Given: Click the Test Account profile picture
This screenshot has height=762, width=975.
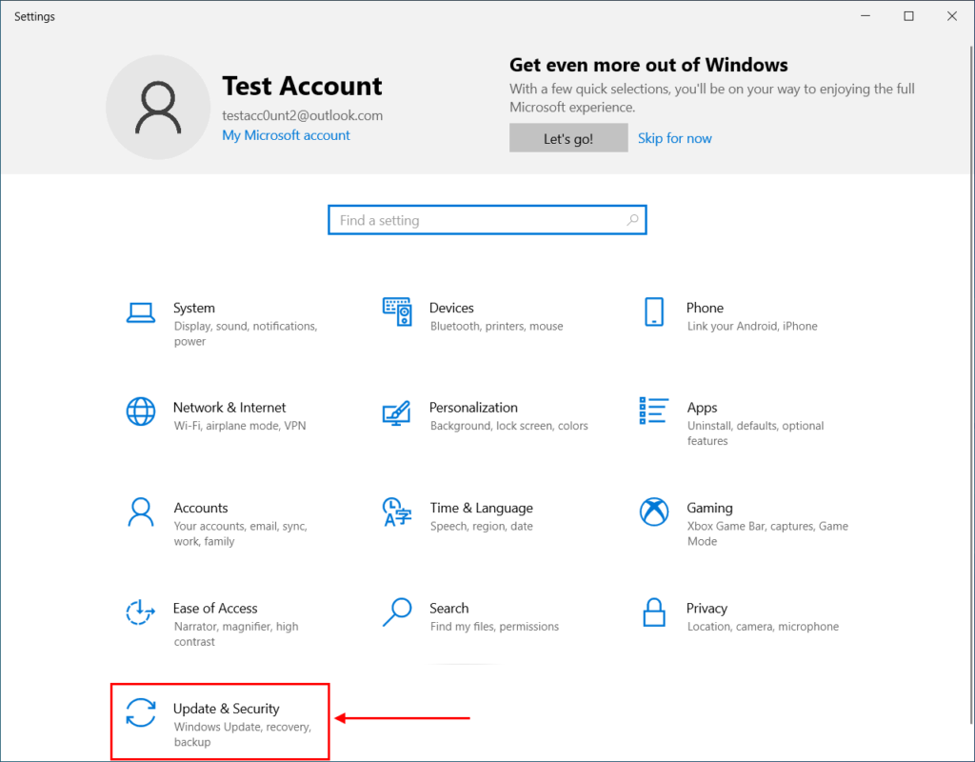Looking at the screenshot, I should 158,107.
